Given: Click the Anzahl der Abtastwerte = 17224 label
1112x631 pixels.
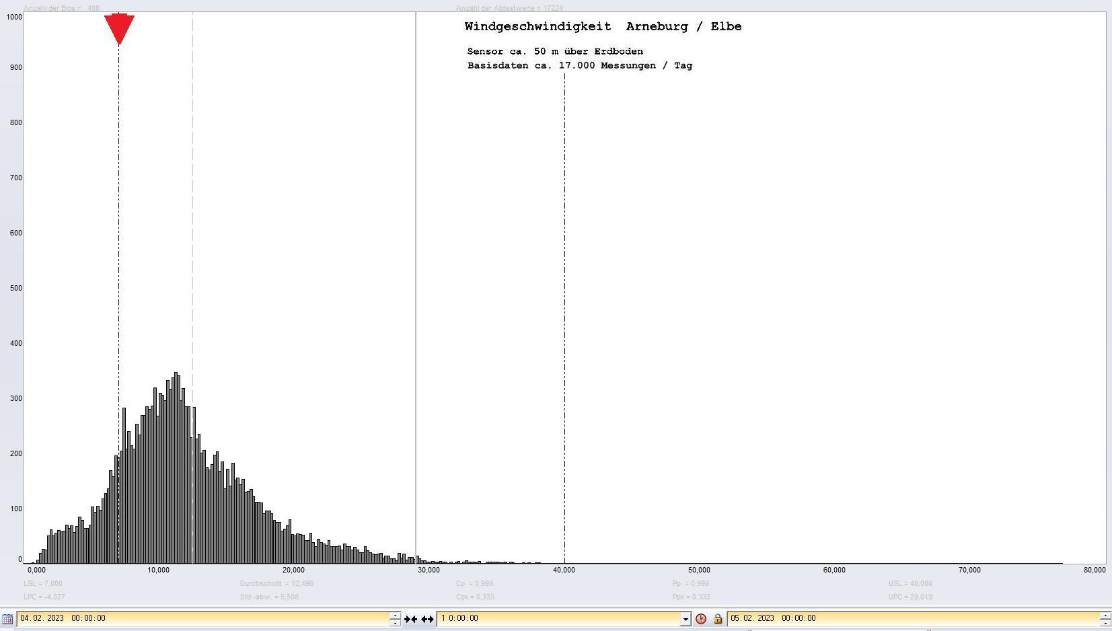Looking at the screenshot, I should coord(509,8).
